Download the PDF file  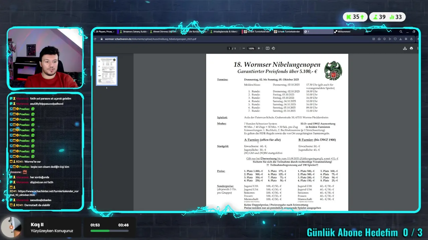pos(405,48)
